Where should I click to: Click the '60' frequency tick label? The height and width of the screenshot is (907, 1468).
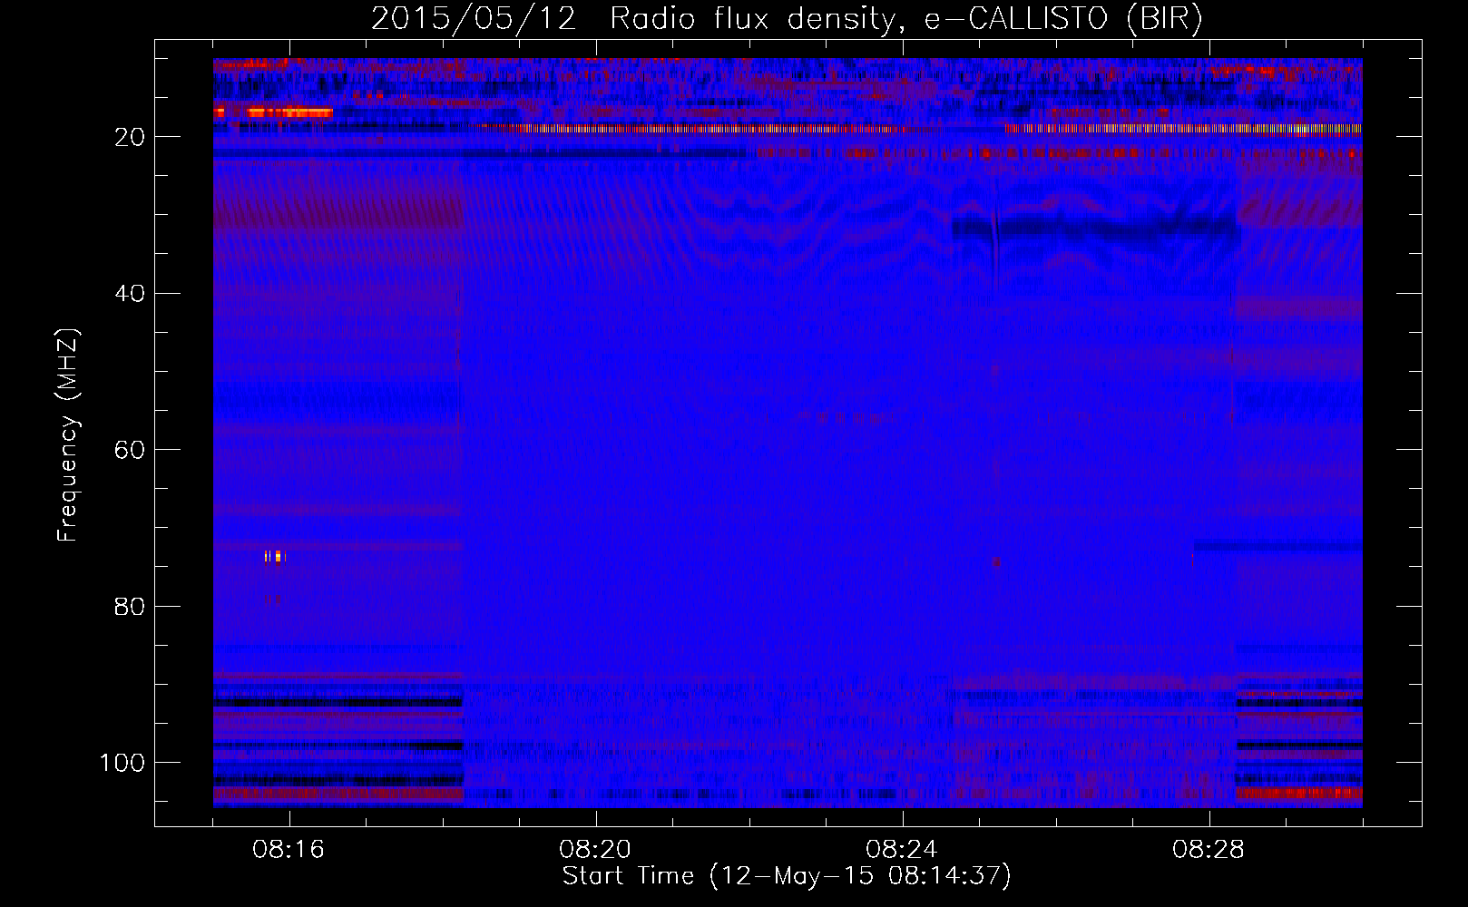point(131,451)
